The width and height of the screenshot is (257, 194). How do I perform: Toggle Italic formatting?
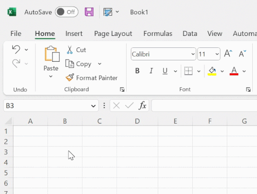151,71
